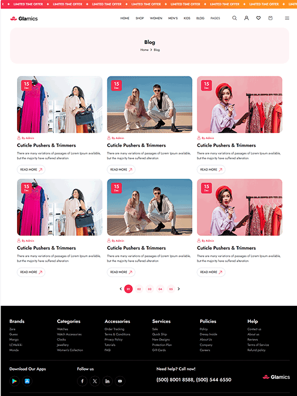The image size is (297, 396).
Task: Open the hamburger menu icon
Action: [x=287, y=18]
